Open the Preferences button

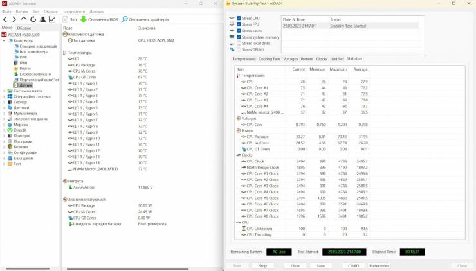(x=379, y=266)
